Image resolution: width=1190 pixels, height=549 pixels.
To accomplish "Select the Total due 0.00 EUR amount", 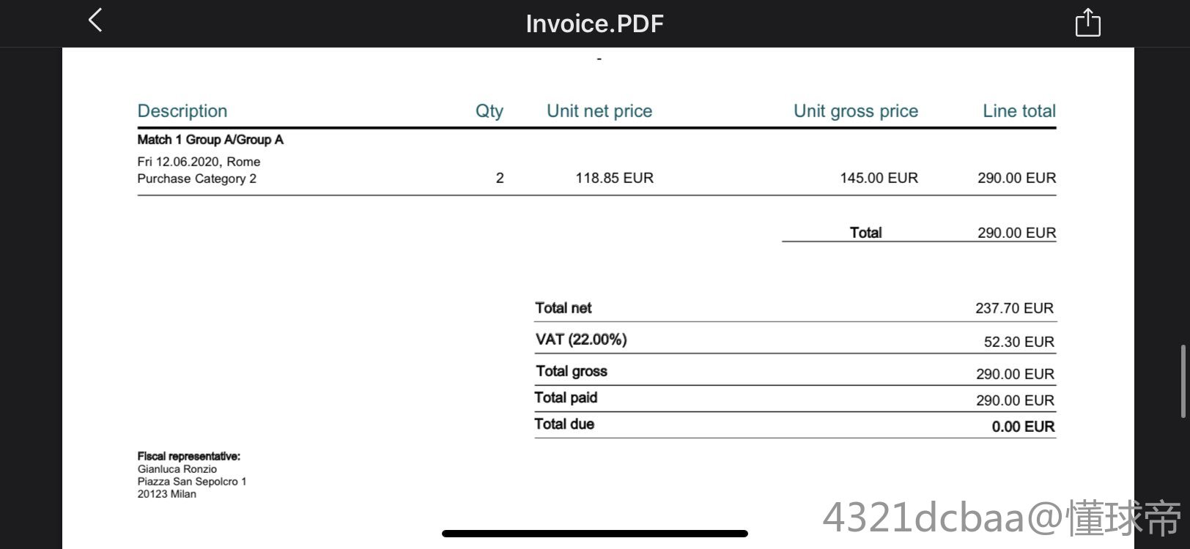I will [x=1023, y=427].
